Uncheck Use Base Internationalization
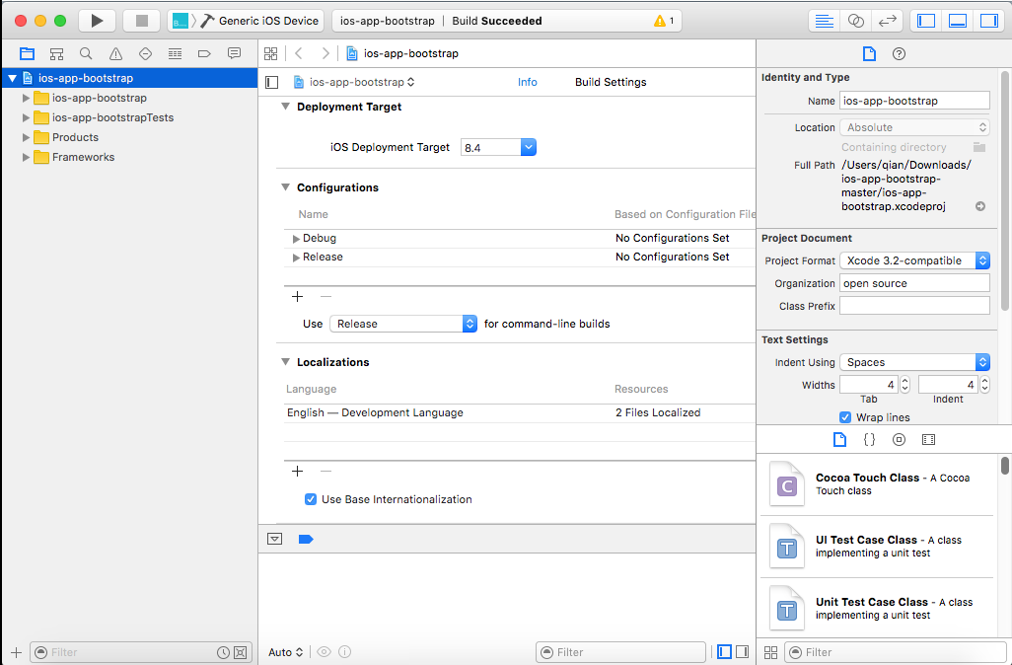The height and width of the screenshot is (665, 1012). (311, 499)
